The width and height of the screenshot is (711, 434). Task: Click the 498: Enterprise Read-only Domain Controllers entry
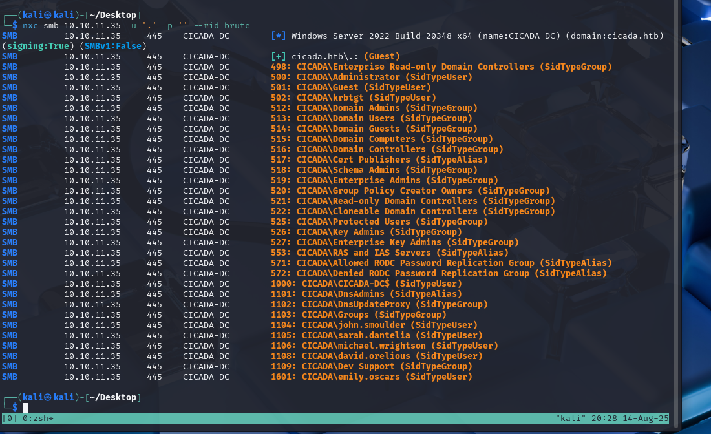pos(441,67)
